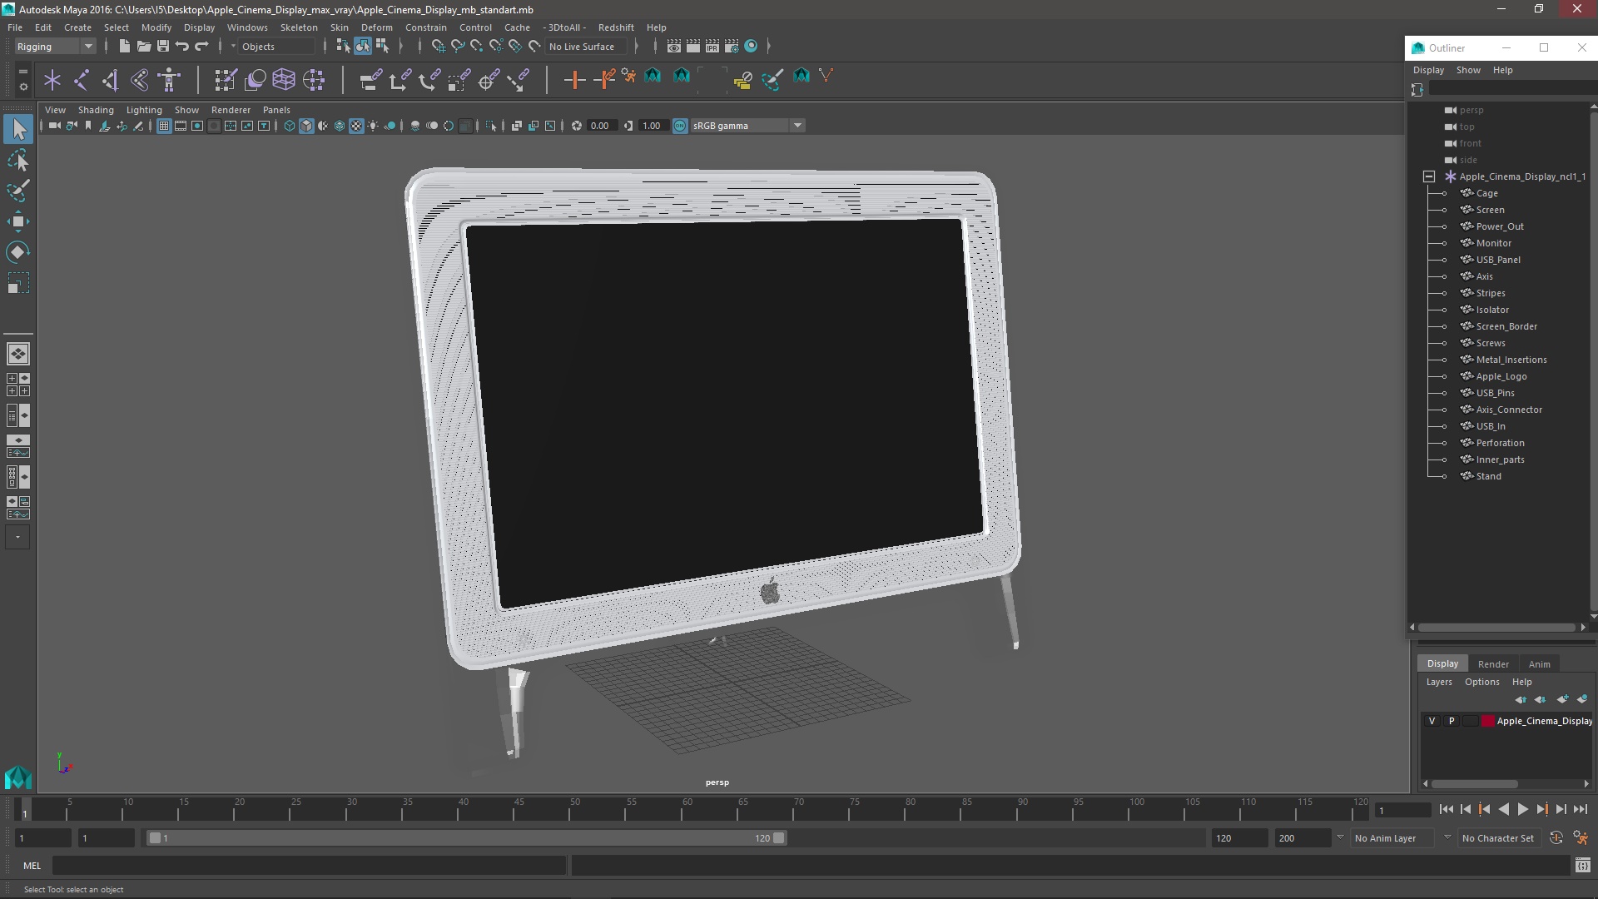Pick the Scale tool in toolbox
The height and width of the screenshot is (899, 1598).
18,283
